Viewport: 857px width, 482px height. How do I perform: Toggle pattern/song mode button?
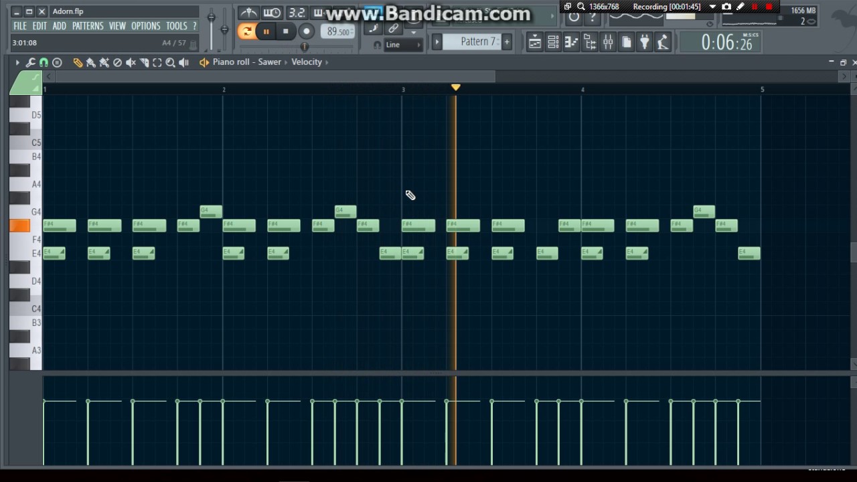246,31
